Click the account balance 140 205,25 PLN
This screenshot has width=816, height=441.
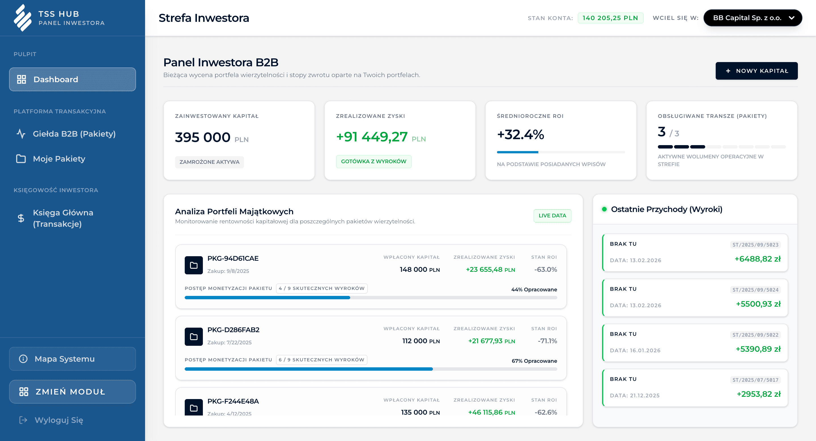click(611, 18)
